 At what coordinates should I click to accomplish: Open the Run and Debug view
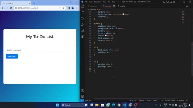pyautogui.click(x=83, y=25)
